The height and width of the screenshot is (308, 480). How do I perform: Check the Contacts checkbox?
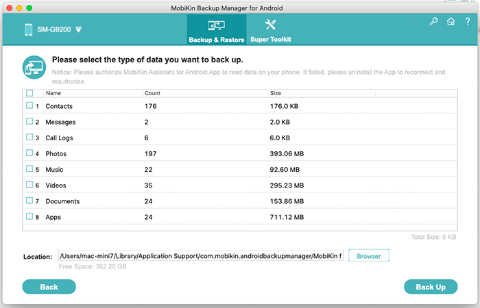(29, 105)
